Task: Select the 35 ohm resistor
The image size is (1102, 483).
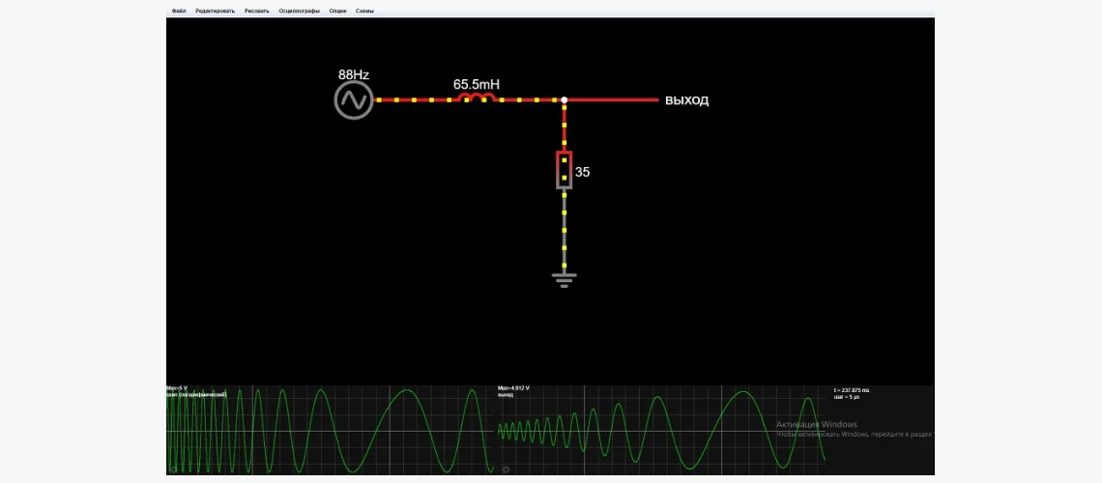Action: (x=564, y=170)
